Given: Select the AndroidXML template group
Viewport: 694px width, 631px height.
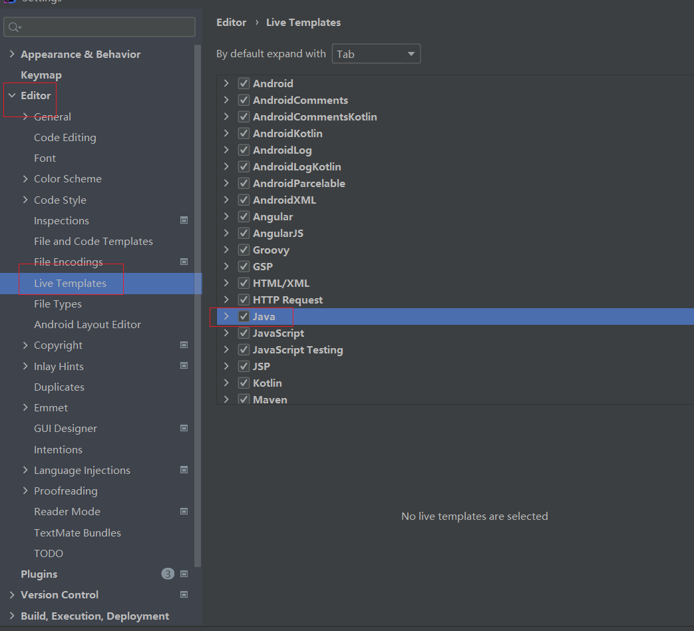Looking at the screenshot, I should coord(285,200).
